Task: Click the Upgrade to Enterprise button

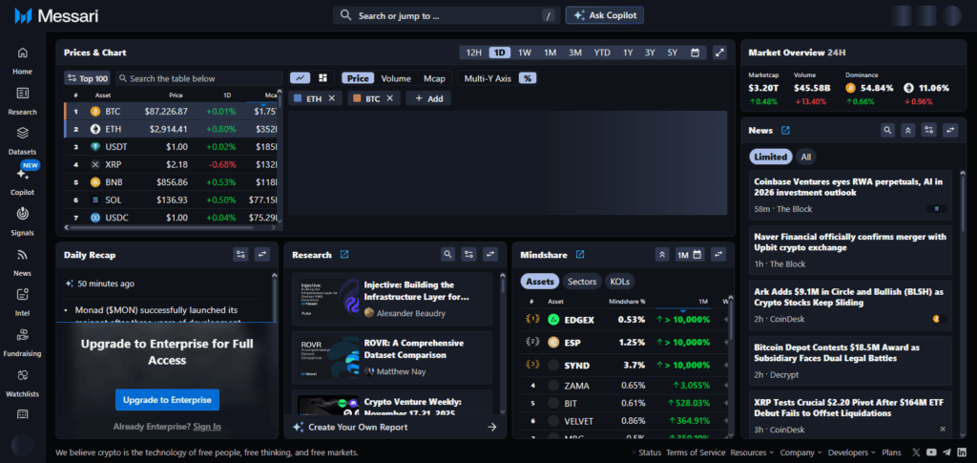Action: (167, 400)
